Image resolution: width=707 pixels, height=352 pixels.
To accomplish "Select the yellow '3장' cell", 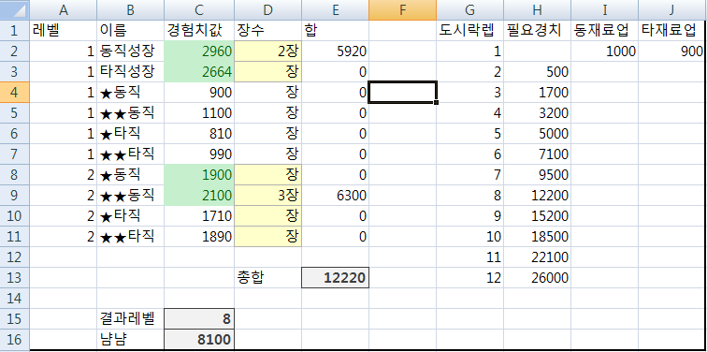I will [x=267, y=196].
